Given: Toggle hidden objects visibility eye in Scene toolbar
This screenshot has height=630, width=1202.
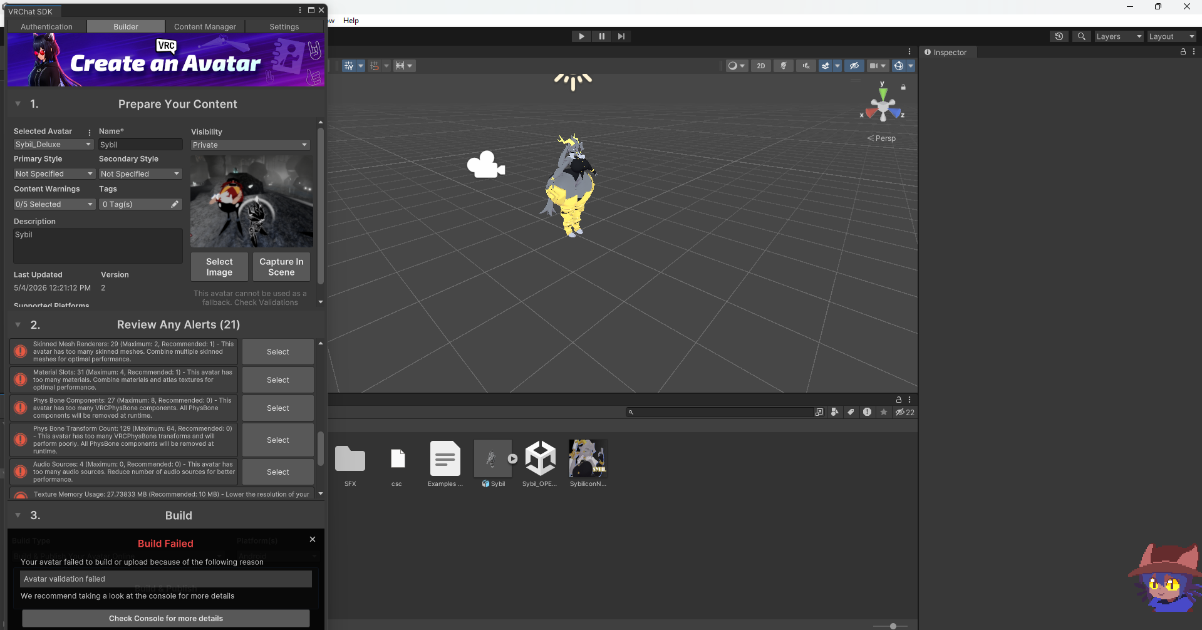Looking at the screenshot, I should tap(854, 66).
